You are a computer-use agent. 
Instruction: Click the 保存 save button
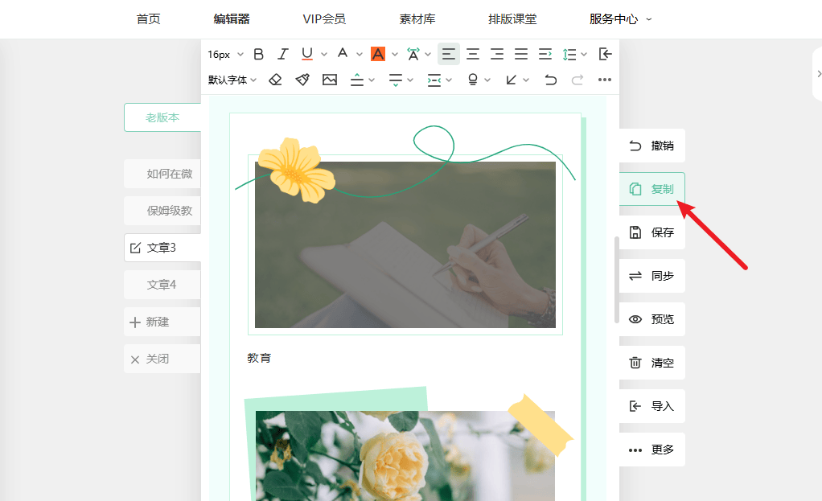point(651,232)
